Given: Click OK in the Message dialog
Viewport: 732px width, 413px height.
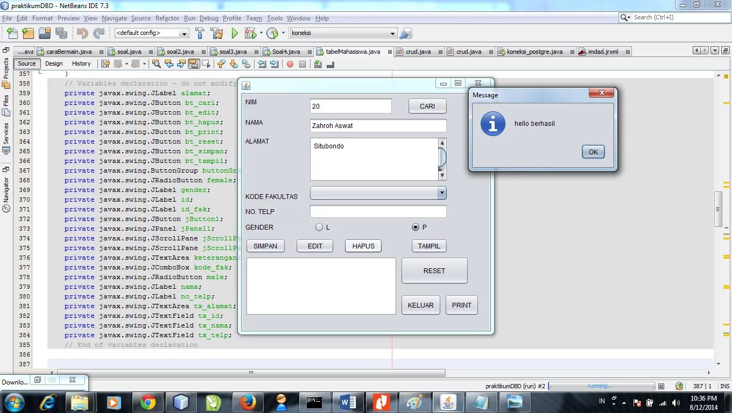Looking at the screenshot, I should (593, 152).
